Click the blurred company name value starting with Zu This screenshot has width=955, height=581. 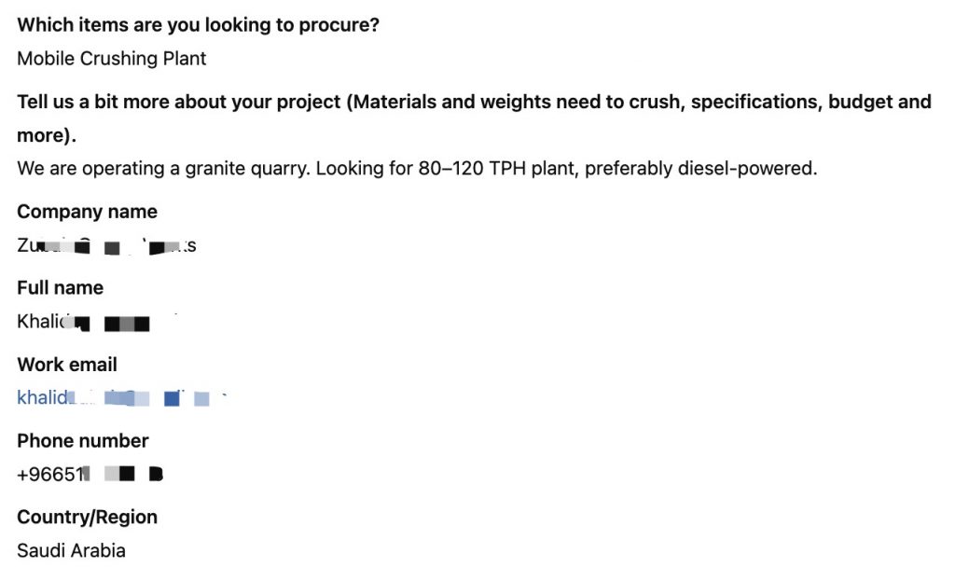(x=106, y=245)
